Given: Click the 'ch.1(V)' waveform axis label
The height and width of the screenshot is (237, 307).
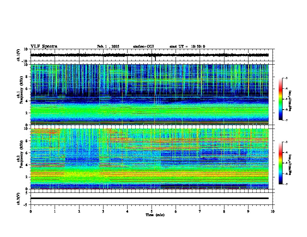Looking at the screenshot, I should (x=19, y=55).
